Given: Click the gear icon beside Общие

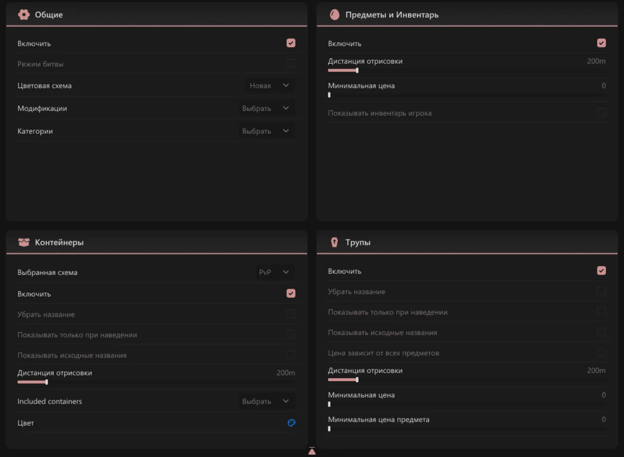Looking at the screenshot, I should [x=24, y=15].
